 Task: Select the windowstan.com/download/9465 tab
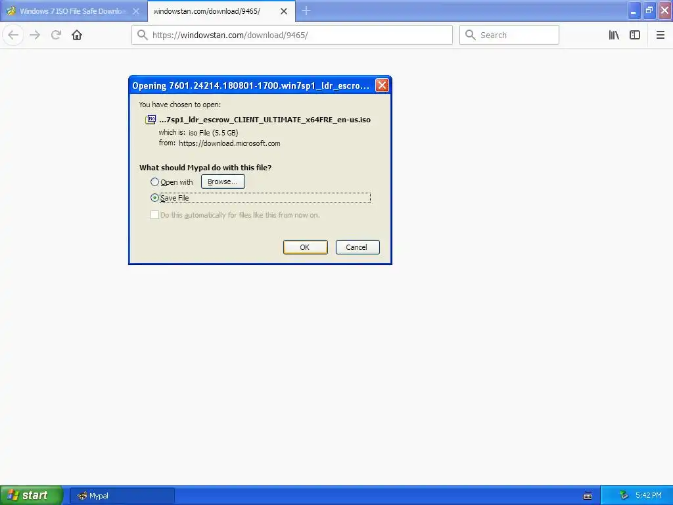tap(221, 11)
